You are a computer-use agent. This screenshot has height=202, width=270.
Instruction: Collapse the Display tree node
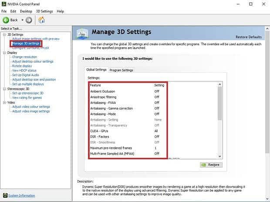(x=4, y=53)
